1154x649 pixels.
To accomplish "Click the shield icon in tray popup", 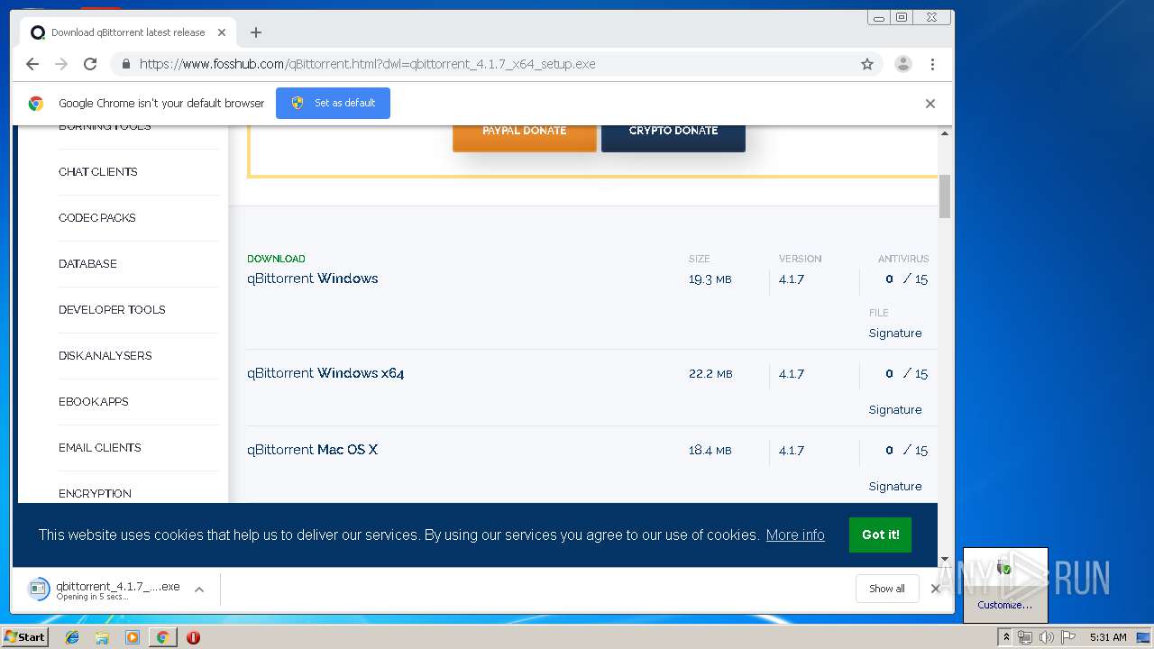I will [x=1004, y=567].
